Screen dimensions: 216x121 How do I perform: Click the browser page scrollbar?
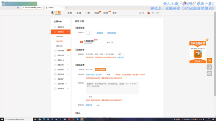click(x=215, y=54)
